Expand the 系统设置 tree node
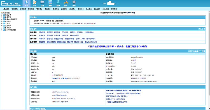This screenshot has height=110, width=210. 2,15
